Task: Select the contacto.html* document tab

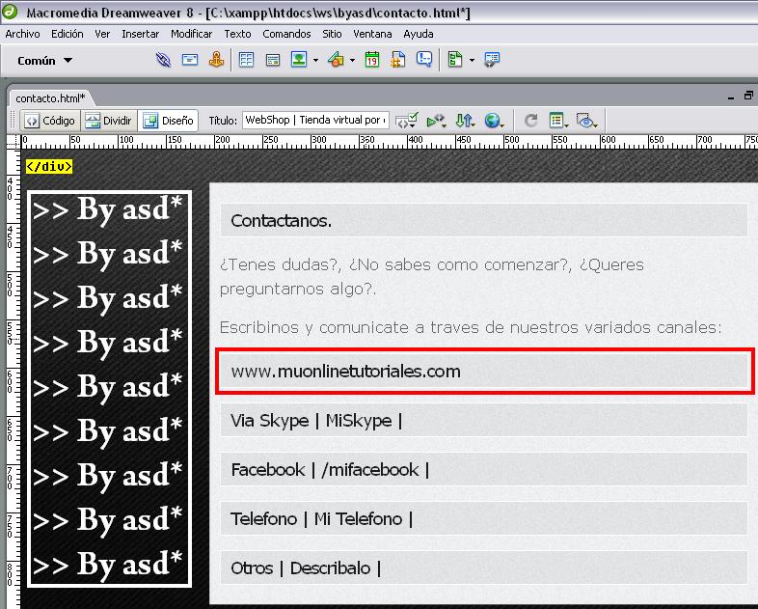Action: pyautogui.click(x=50, y=98)
